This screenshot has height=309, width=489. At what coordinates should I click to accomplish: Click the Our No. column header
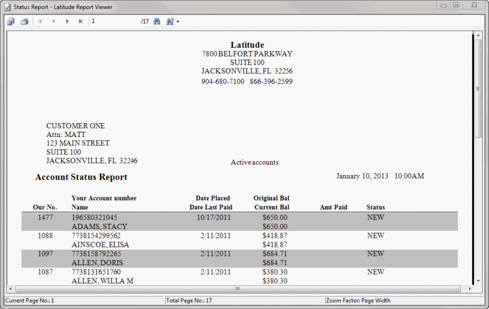(x=45, y=207)
